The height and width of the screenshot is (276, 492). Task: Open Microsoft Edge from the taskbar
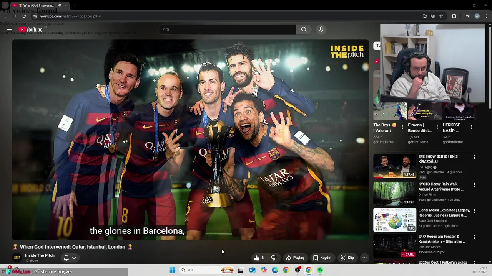click(275, 270)
